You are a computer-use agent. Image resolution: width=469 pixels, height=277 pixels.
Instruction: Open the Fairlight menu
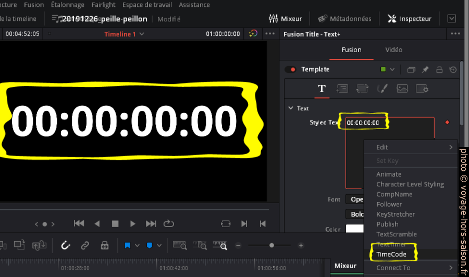point(103,5)
